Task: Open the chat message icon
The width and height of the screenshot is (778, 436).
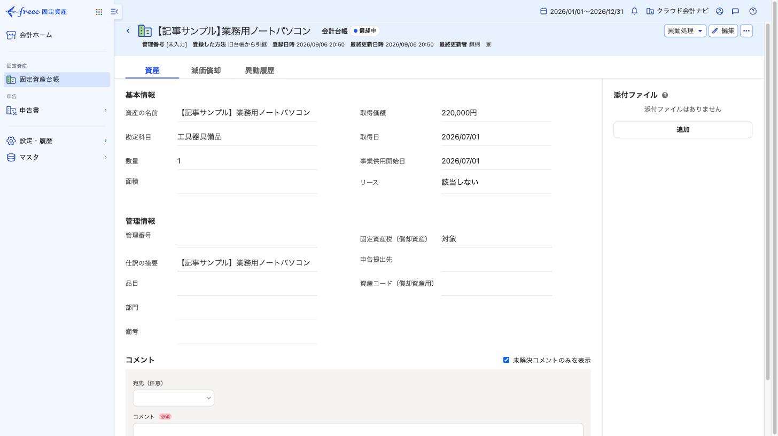Action: (735, 11)
